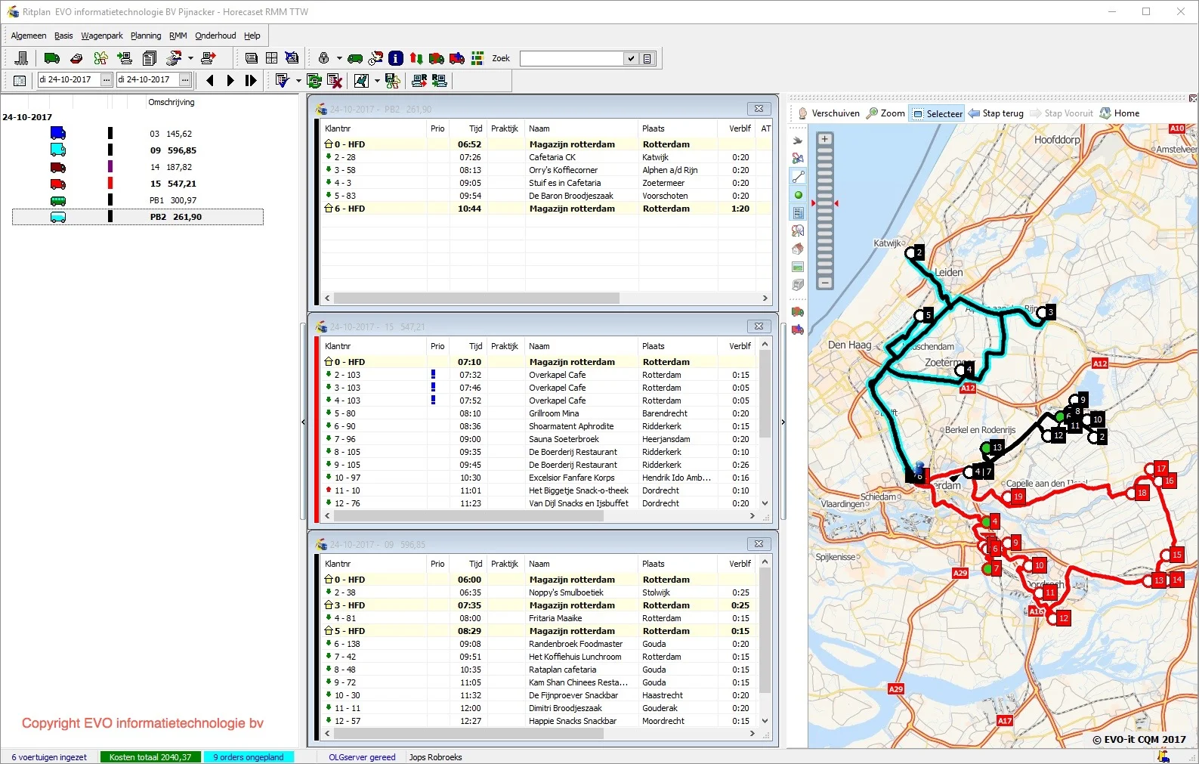
Task: Toggle the route line tool in map sidebar
Action: pos(798,177)
